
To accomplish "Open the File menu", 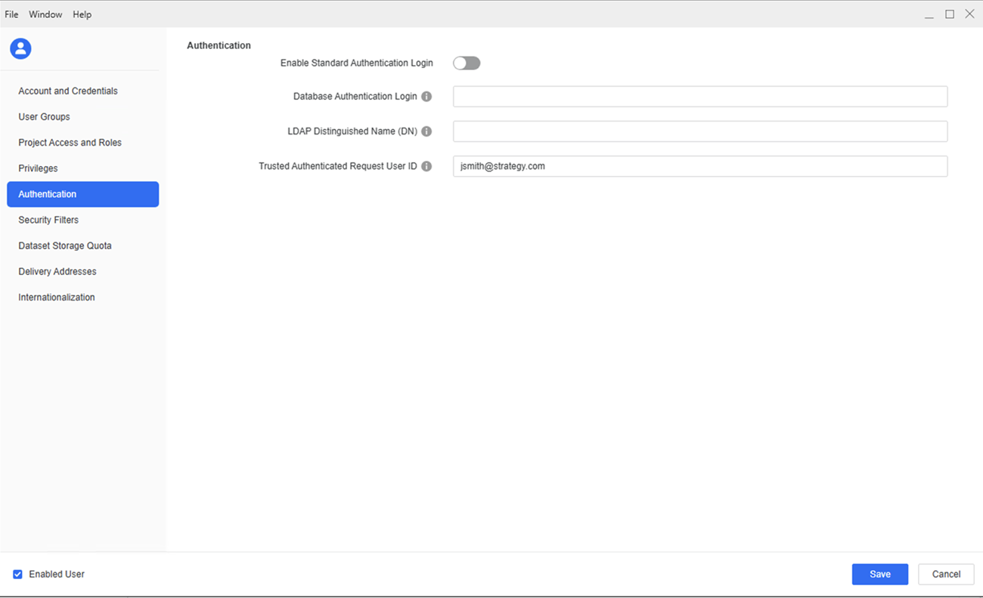I will (x=11, y=14).
